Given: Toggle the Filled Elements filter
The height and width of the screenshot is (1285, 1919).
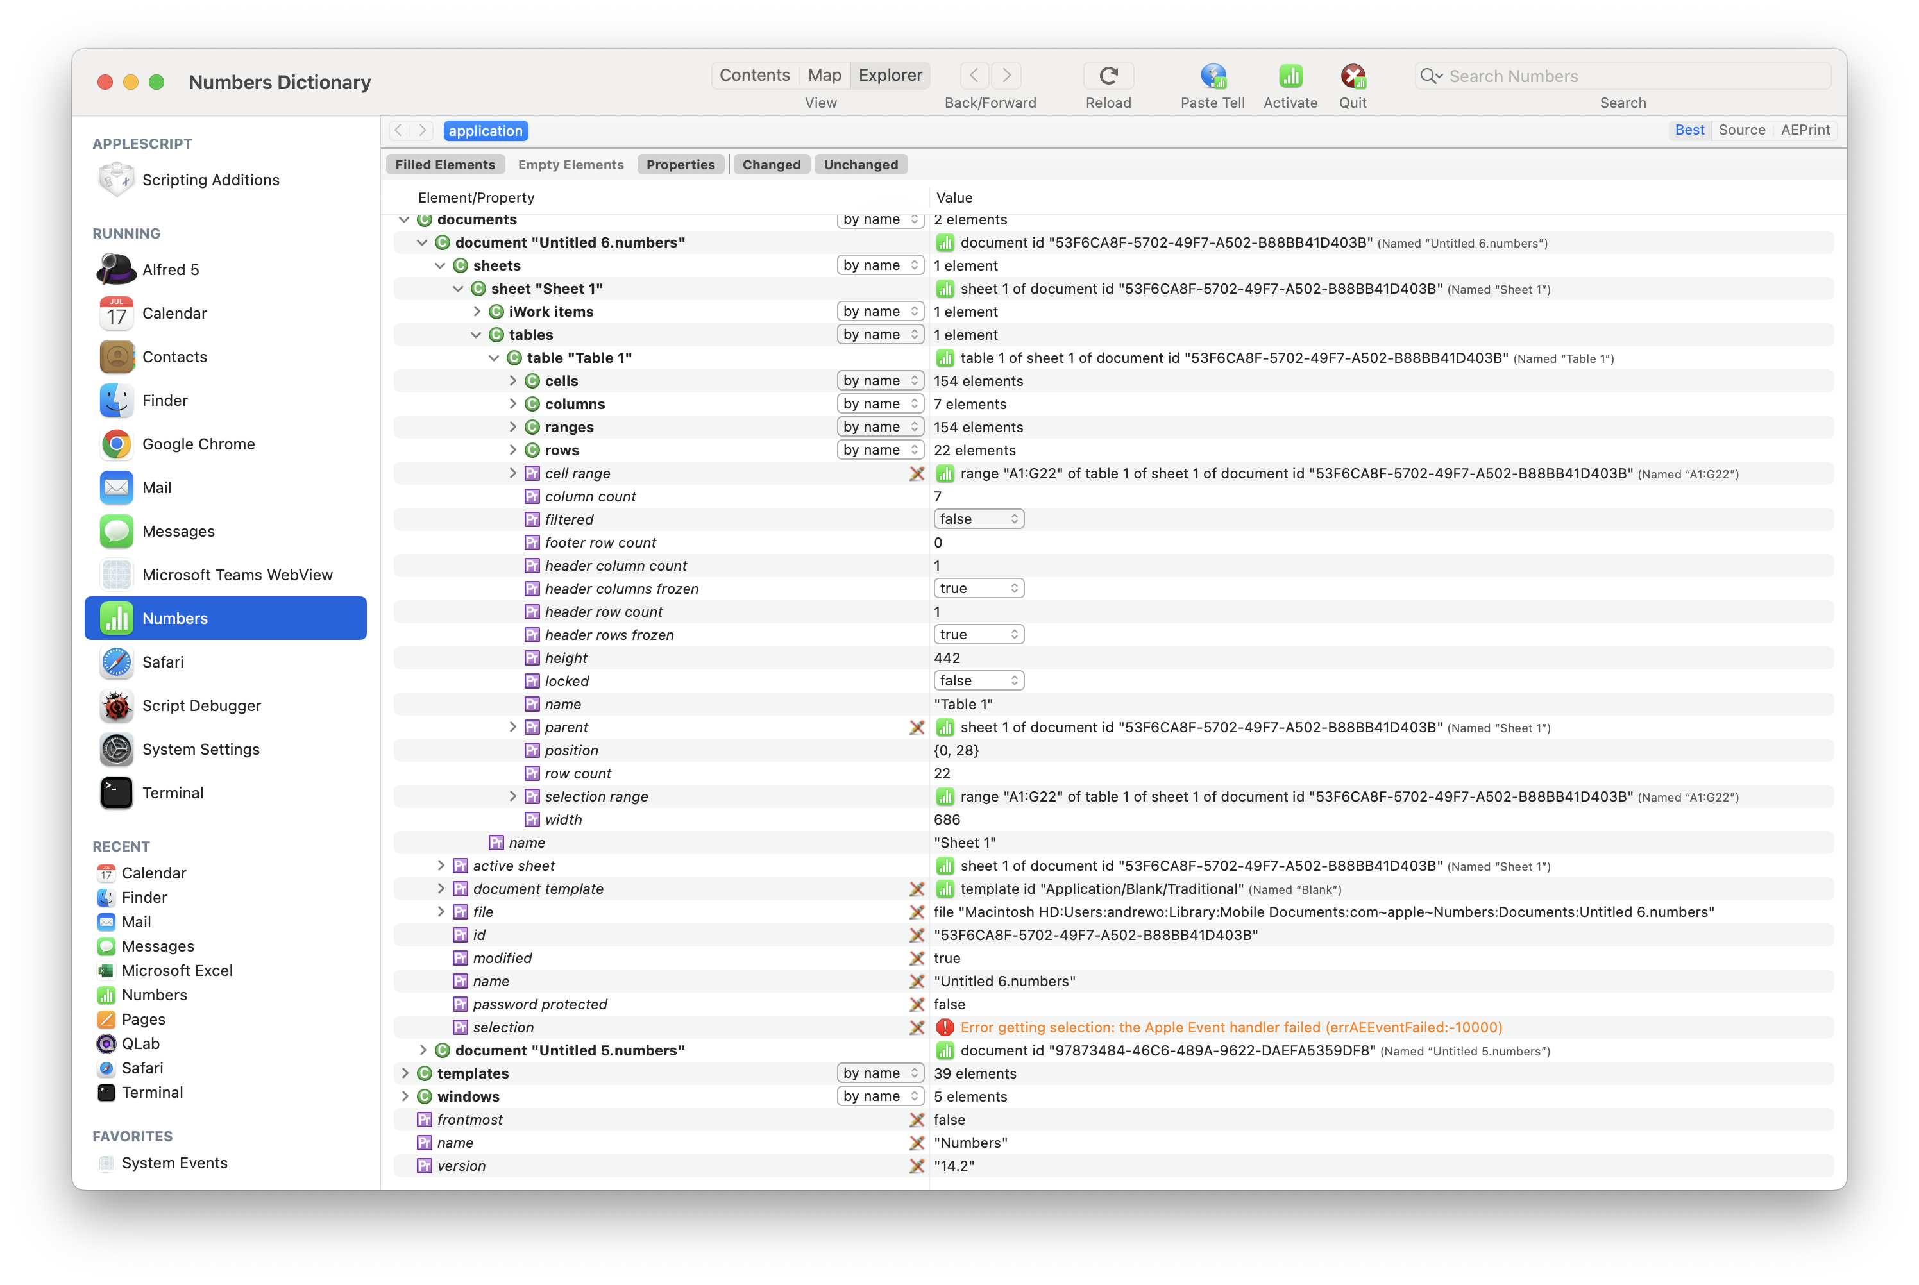Looking at the screenshot, I should [445, 165].
